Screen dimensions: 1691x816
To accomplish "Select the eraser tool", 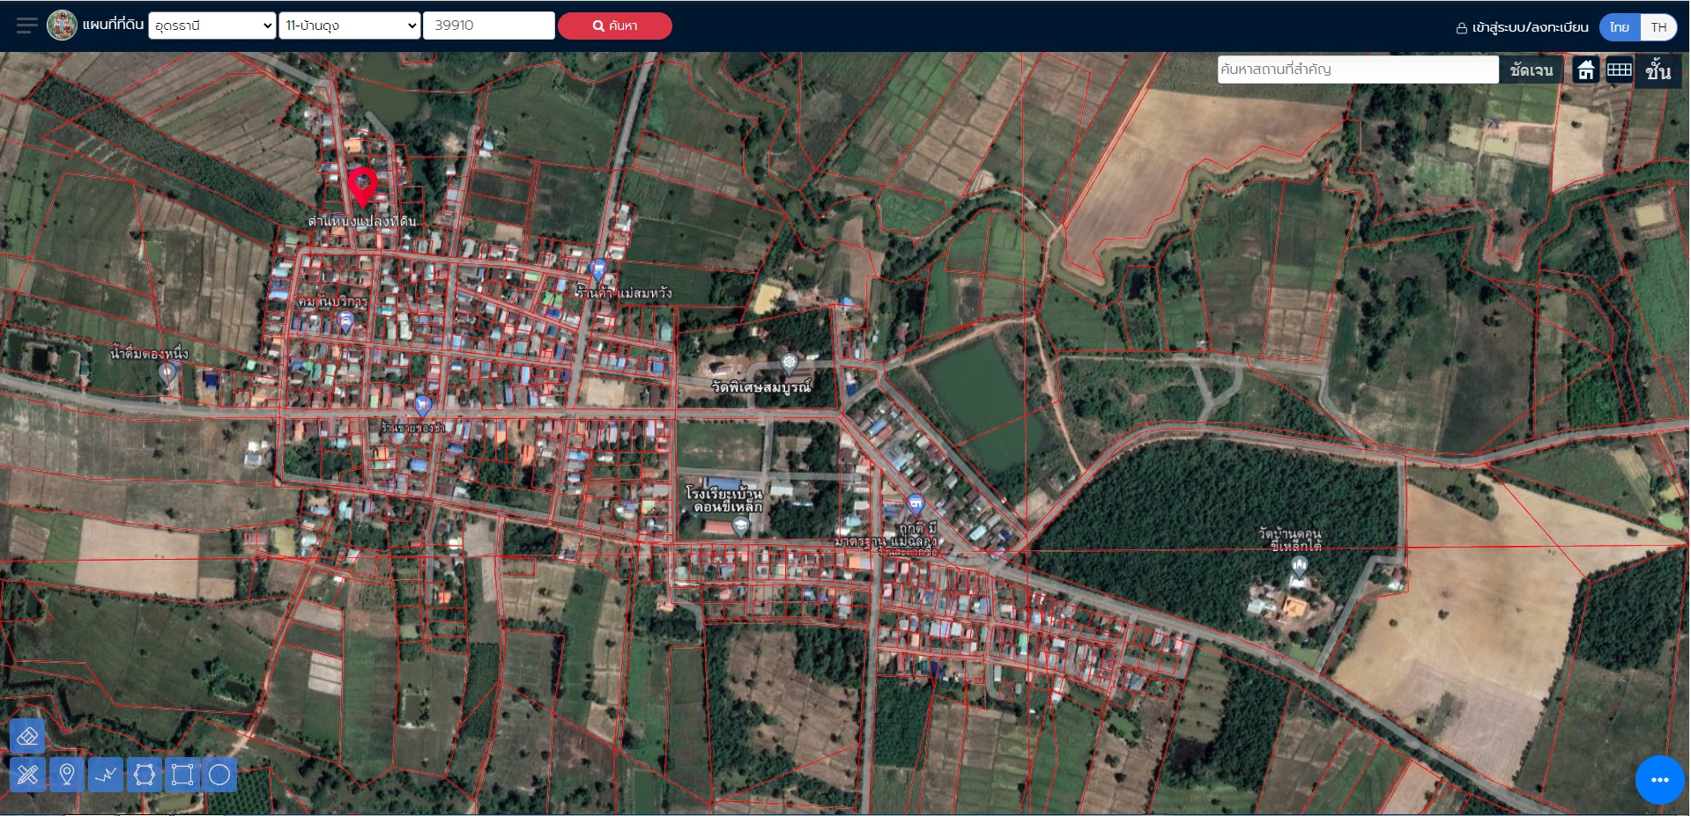I will click(27, 736).
